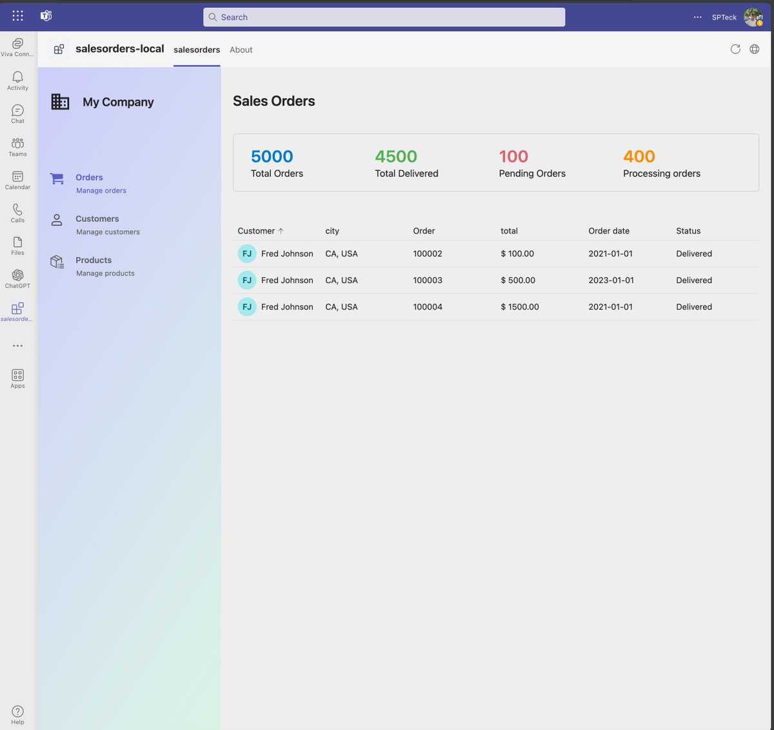Select the Orders cart icon
The height and width of the screenshot is (730, 774).
(x=57, y=177)
